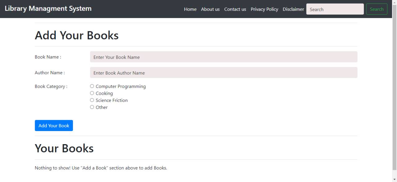Click the Cooking label text
Screen dimensions: 397x182
coord(104,93)
